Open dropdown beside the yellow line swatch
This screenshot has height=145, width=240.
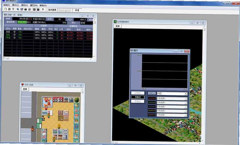172,111
